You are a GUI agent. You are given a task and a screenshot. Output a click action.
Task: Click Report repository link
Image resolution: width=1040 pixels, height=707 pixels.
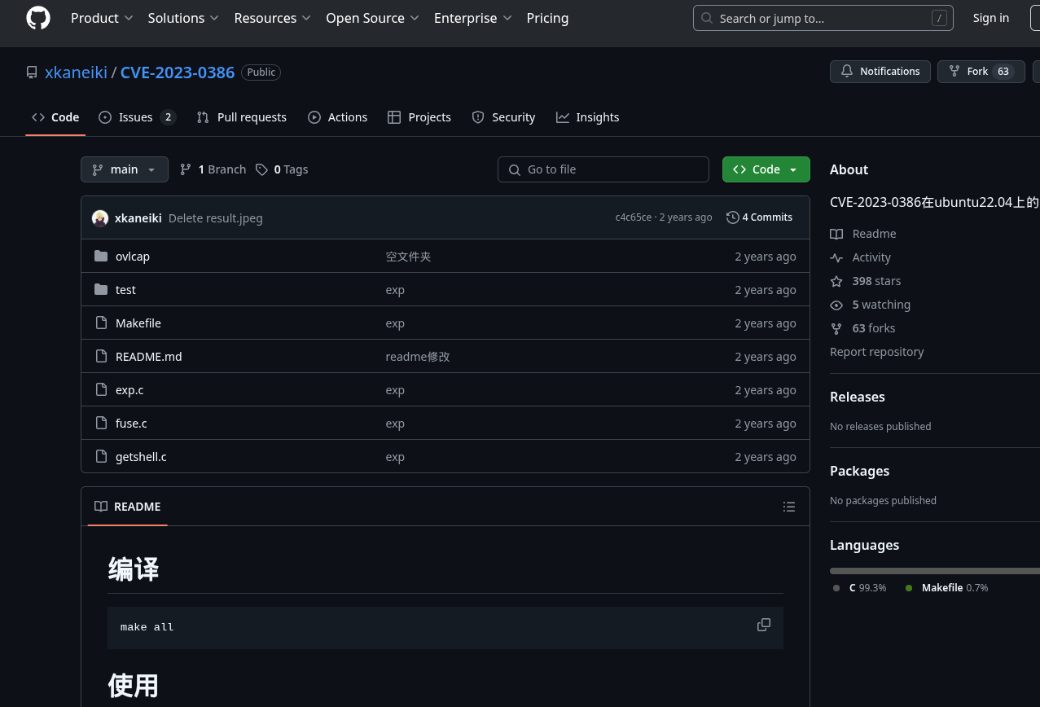coord(877,352)
